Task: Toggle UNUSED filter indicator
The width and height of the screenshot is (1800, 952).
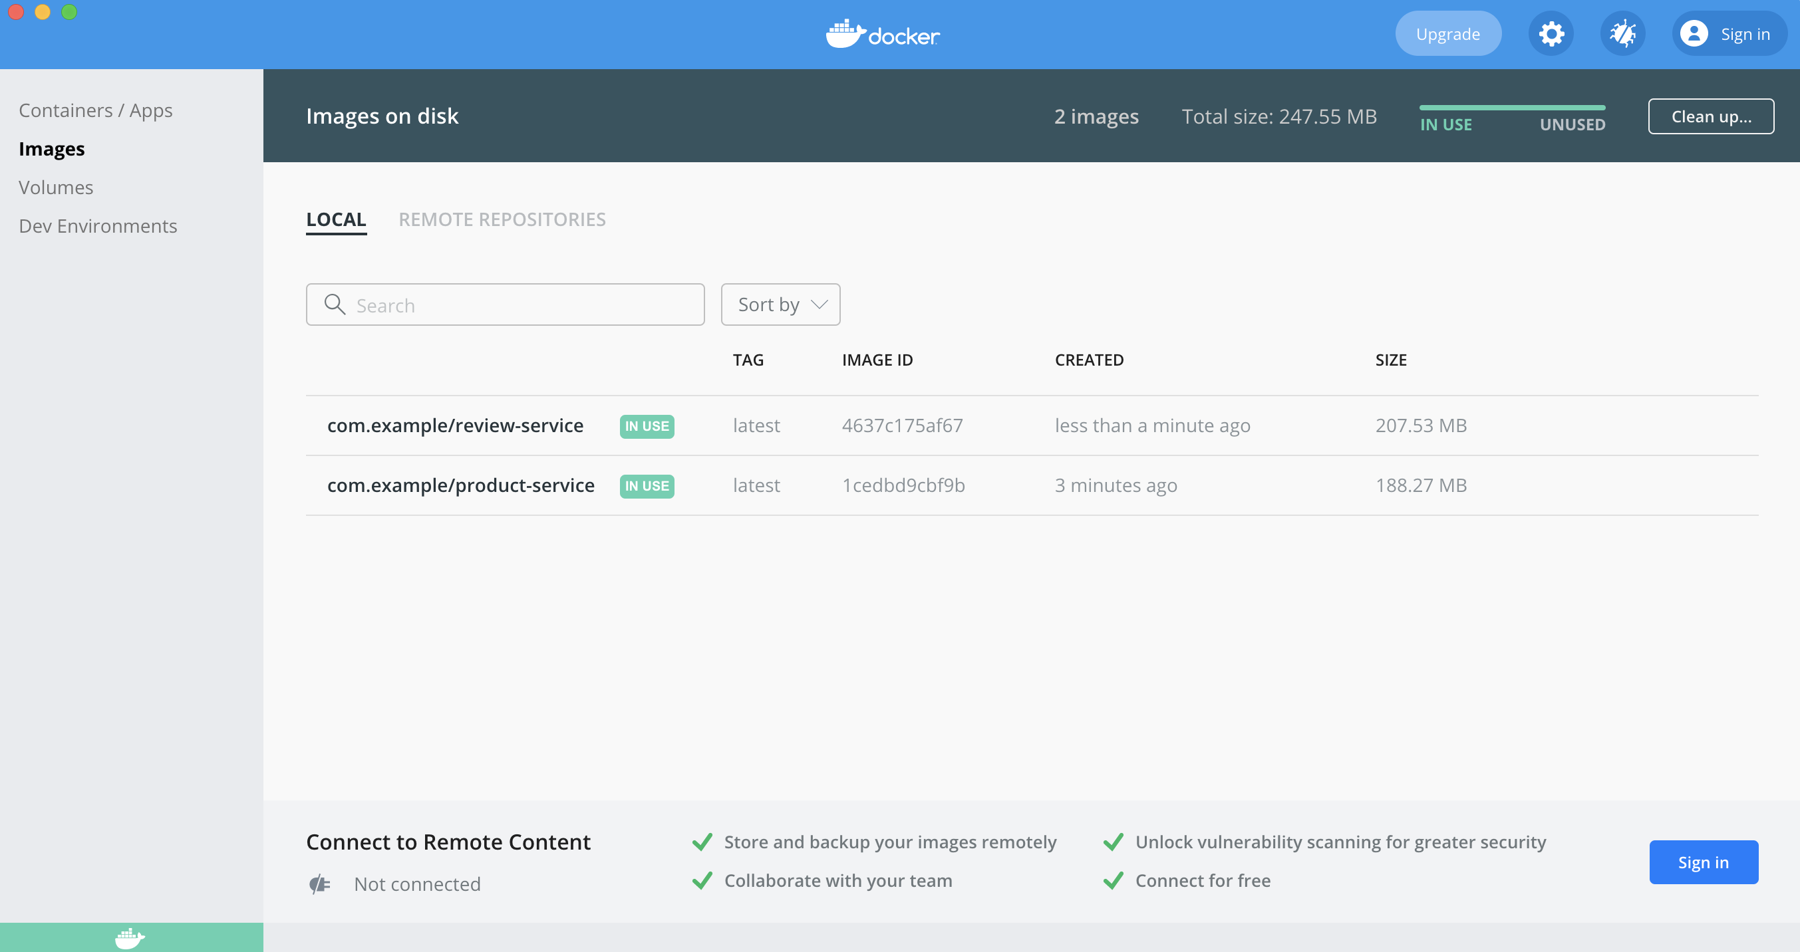Action: (x=1571, y=124)
